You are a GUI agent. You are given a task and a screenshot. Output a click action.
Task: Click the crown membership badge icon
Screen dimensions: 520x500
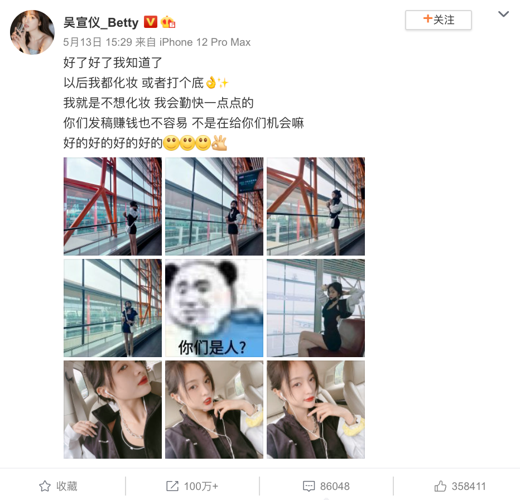[x=168, y=22]
